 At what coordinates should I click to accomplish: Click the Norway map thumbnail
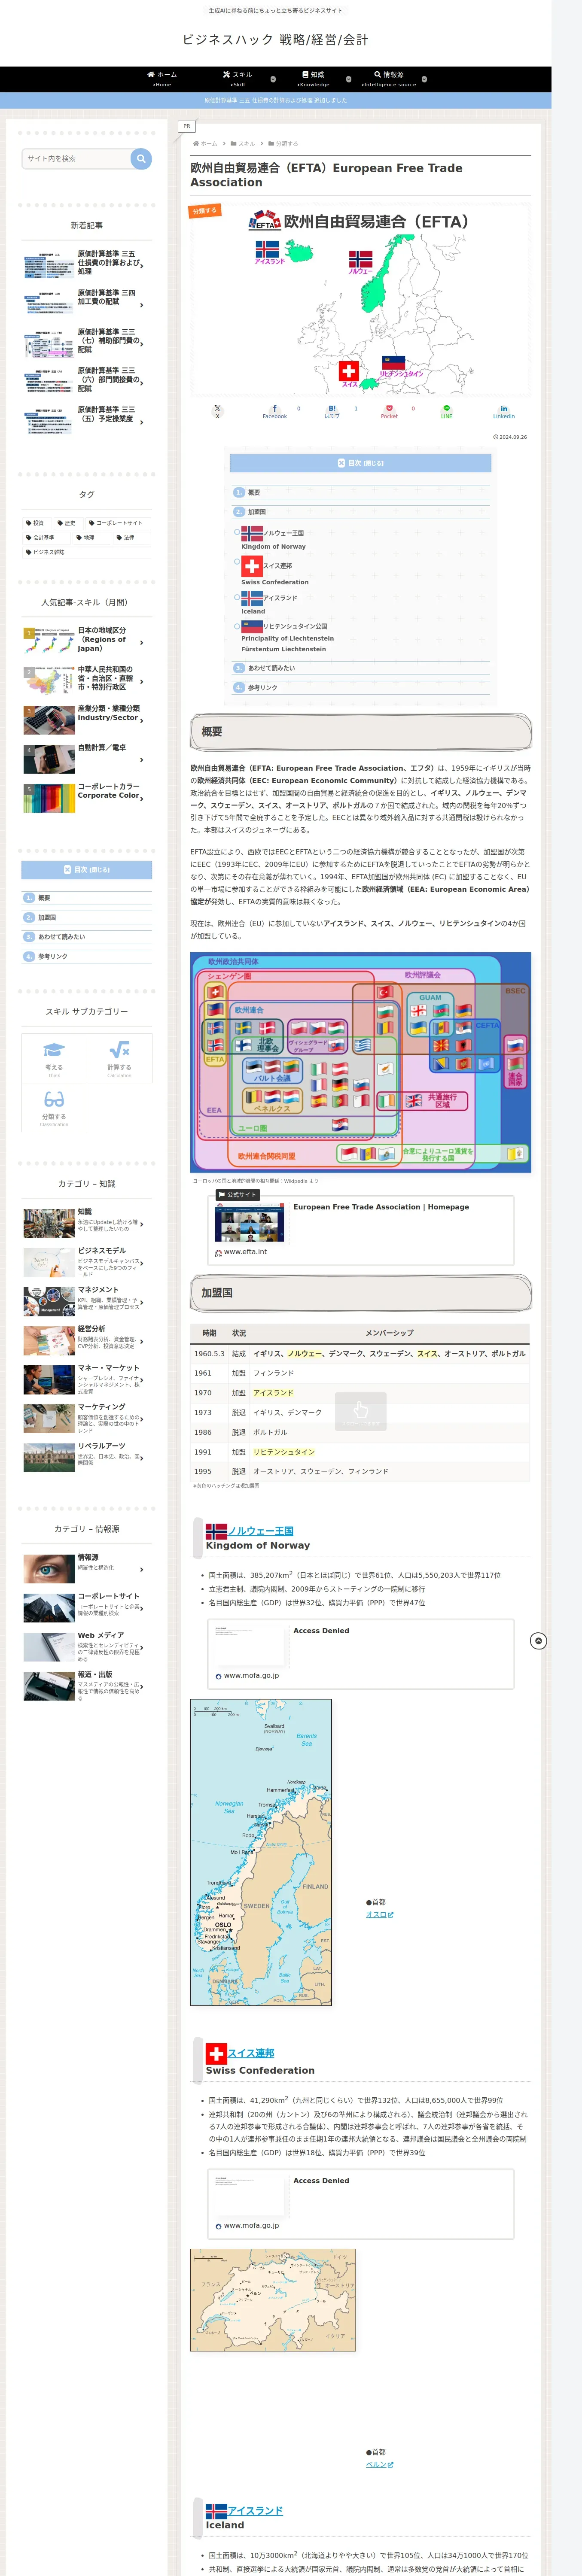pyautogui.click(x=261, y=1852)
